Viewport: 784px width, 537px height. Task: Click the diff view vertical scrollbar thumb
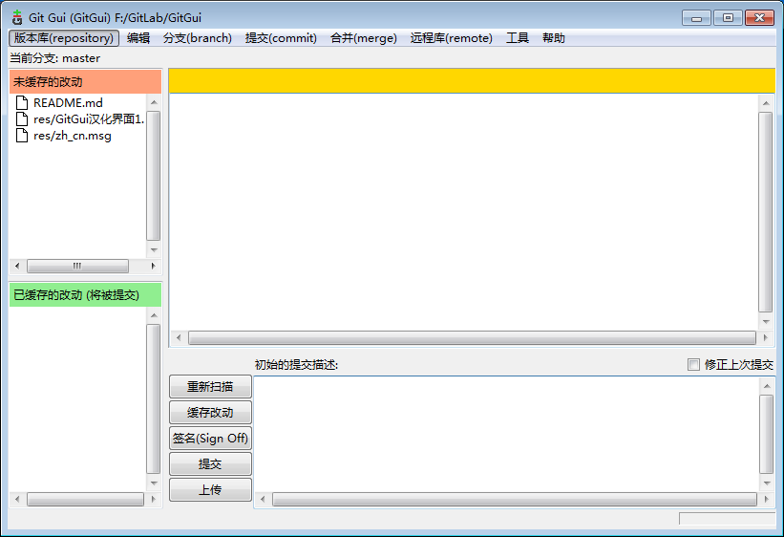(766, 212)
